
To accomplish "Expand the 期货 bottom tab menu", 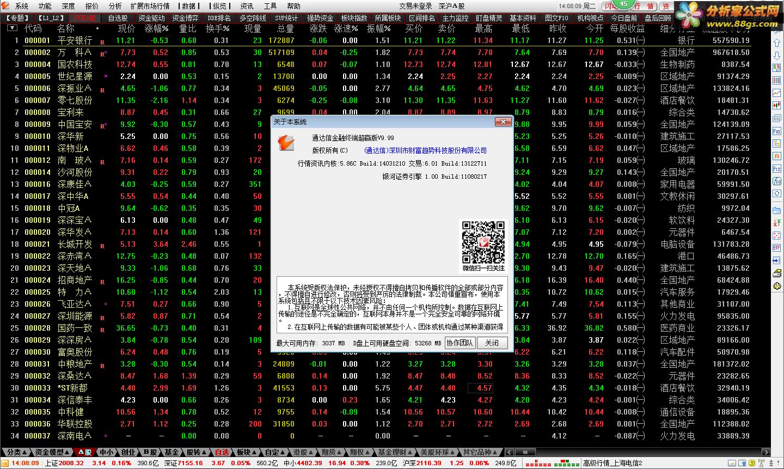I will [332, 452].
